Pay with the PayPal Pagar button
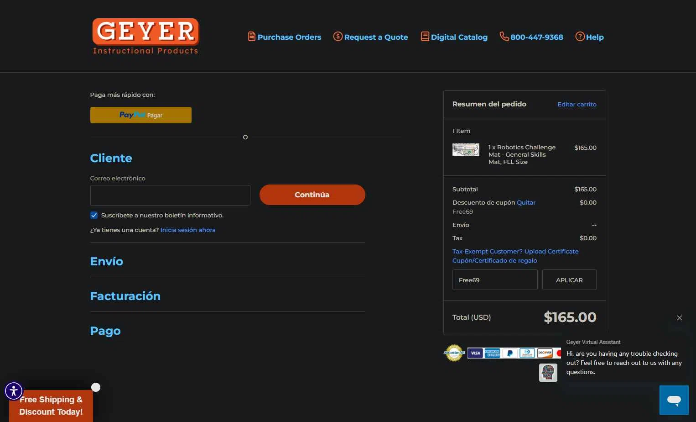 click(141, 115)
